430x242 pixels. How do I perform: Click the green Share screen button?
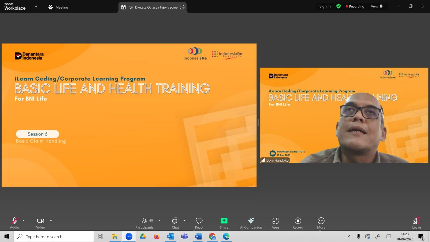pos(224,221)
